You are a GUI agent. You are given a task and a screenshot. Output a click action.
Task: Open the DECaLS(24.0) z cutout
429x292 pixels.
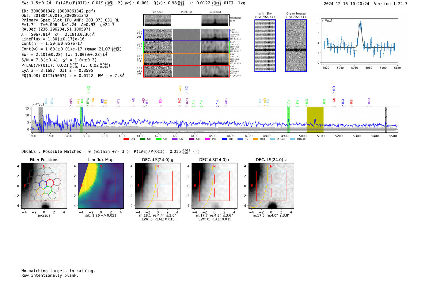pyautogui.click(x=271, y=186)
